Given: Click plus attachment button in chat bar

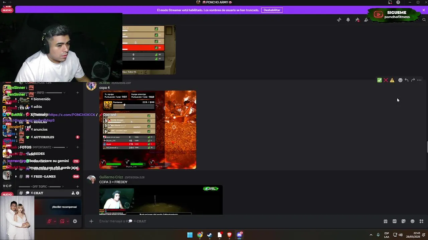Looking at the screenshot, I should click(x=91, y=221).
